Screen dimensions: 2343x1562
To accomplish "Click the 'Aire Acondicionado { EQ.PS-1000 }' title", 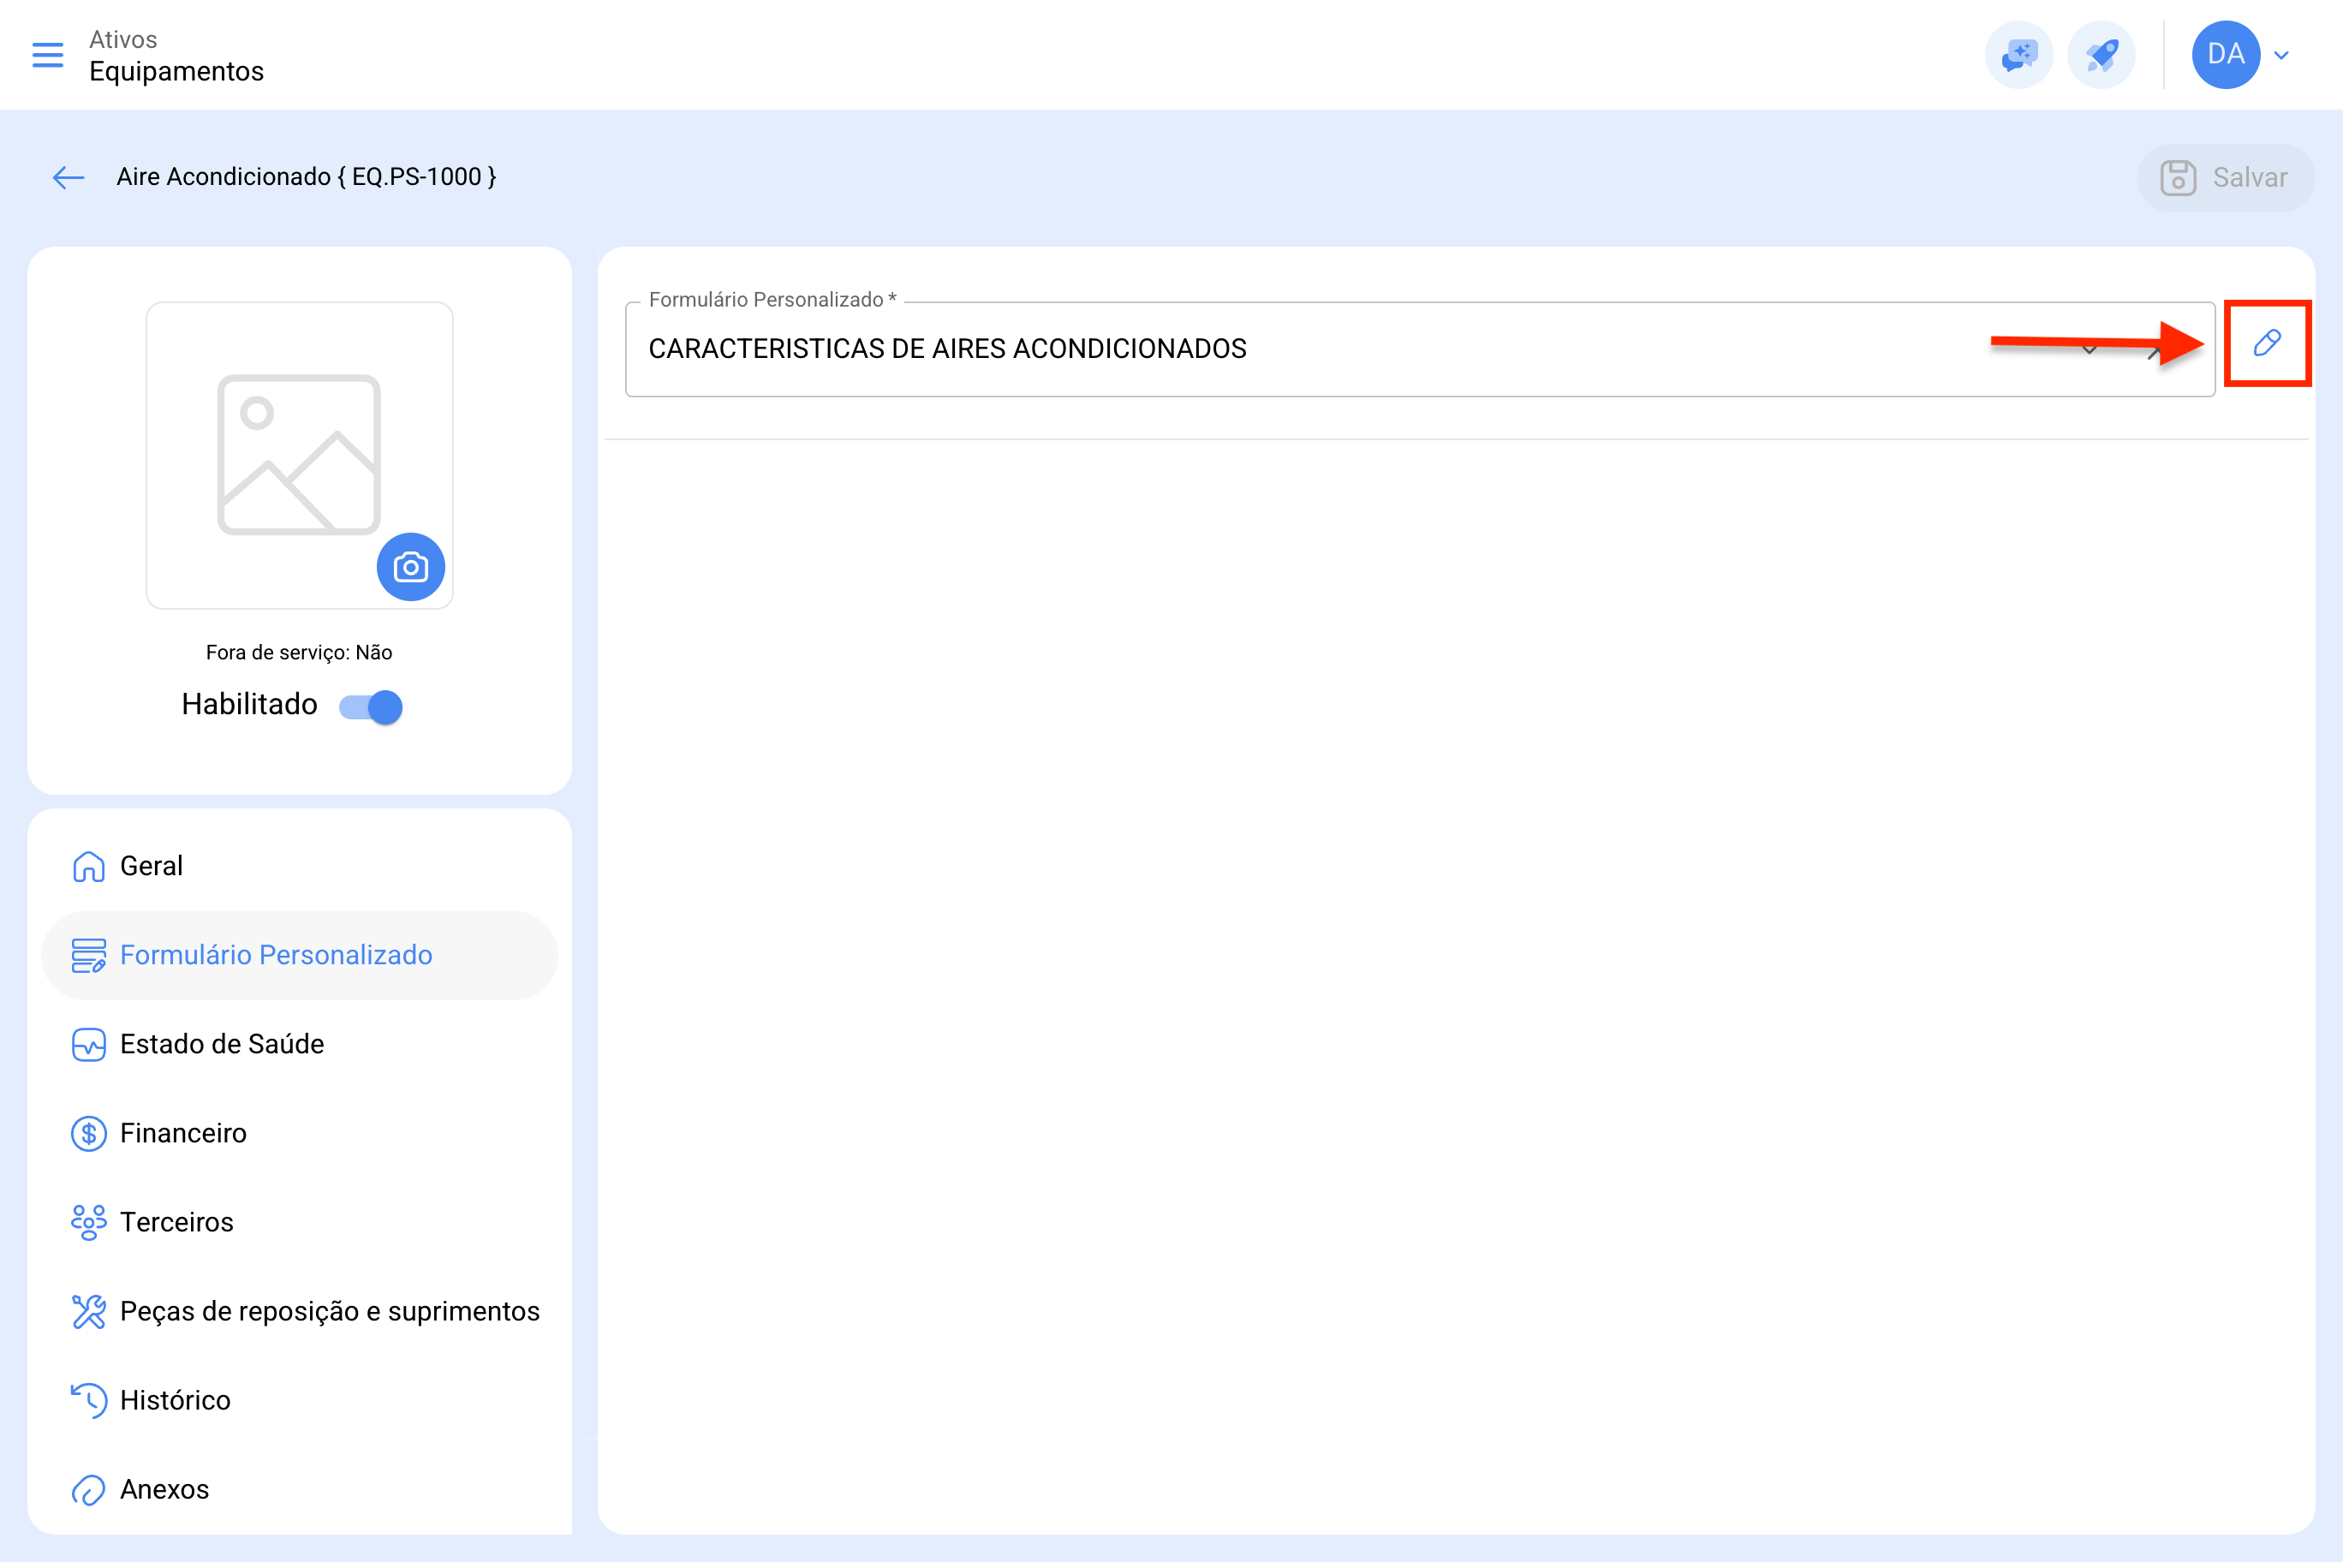I will pyautogui.click(x=307, y=177).
